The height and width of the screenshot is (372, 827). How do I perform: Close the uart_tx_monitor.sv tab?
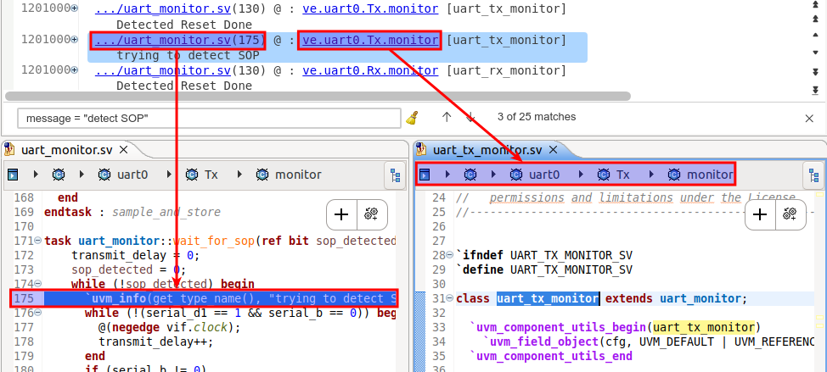(554, 150)
